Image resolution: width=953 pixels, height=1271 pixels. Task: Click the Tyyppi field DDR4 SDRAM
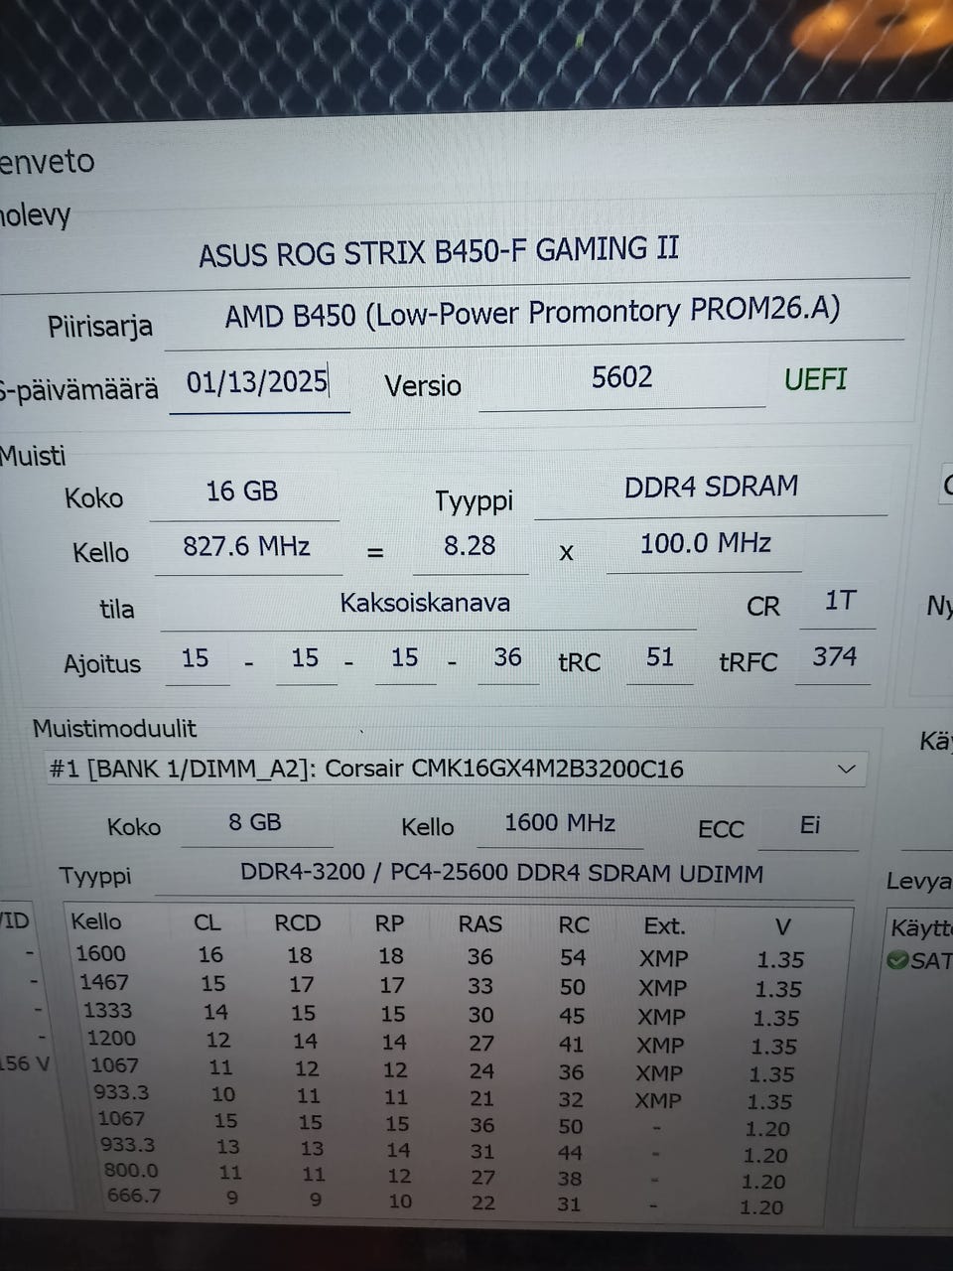pos(711,487)
